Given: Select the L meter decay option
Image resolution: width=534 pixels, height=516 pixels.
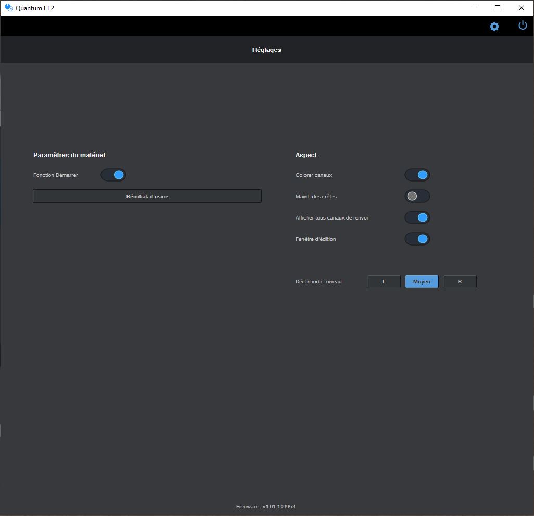Looking at the screenshot, I should click(x=384, y=281).
